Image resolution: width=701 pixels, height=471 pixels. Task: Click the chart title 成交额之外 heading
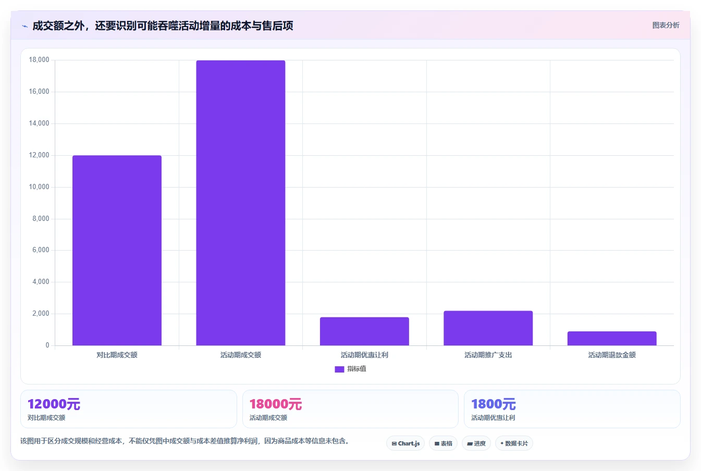[x=163, y=26]
